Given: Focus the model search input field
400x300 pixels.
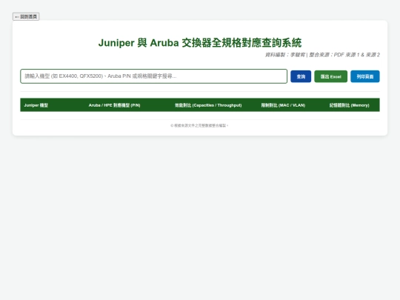Looking at the screenshot, I should [x=153, y=76].
